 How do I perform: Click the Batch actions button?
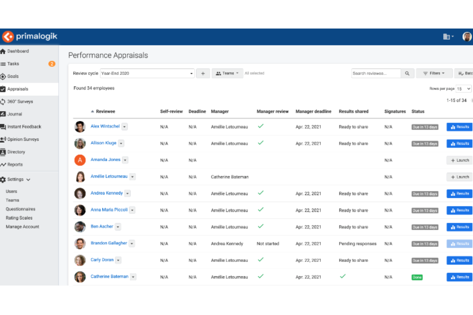[464, 73]
